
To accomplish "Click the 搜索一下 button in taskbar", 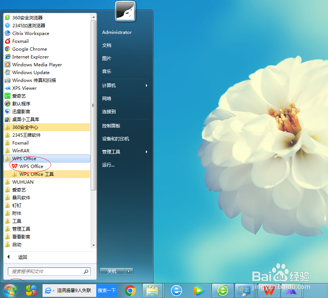I will tap(107, 291).
